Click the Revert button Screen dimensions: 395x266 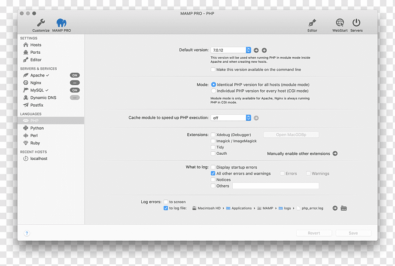[x=314, y=233]
